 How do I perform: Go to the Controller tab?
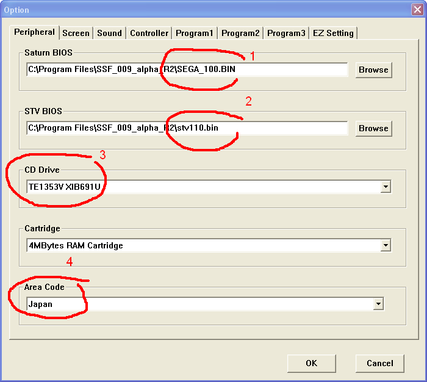click(x=149, y=33)
